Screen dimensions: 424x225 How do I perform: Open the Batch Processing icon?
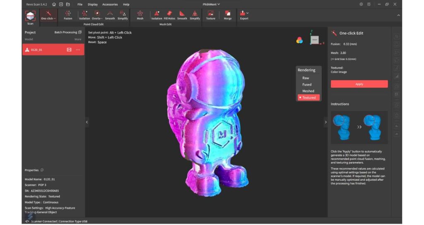pos(80,32)
